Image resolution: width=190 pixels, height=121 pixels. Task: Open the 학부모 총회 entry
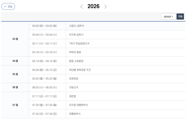click(x=75, y=52)
